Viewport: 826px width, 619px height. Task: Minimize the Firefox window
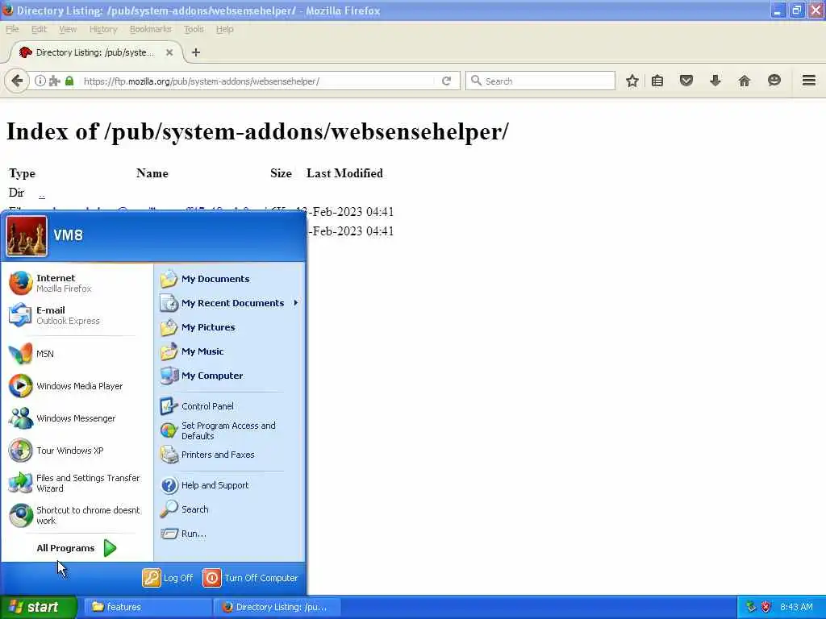(778, 10)
